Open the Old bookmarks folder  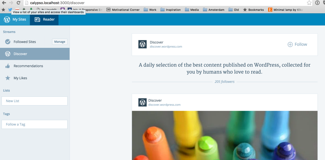pos(234,10)
